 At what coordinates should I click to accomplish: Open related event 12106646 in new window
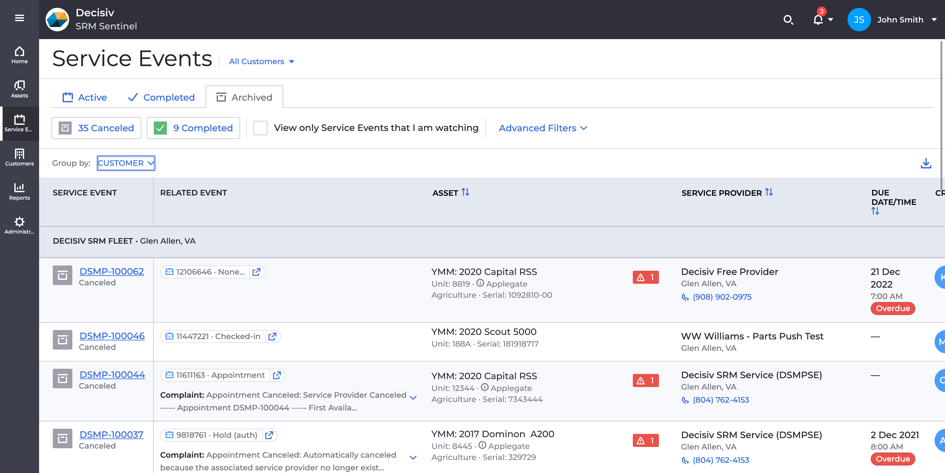point(256,272)
